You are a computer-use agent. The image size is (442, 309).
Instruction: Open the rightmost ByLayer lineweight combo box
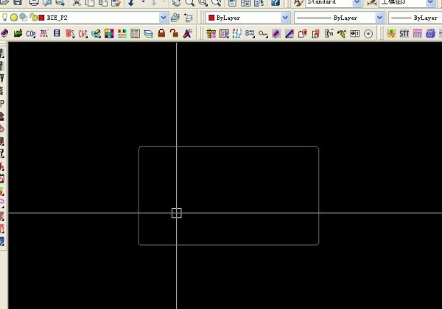click(x=415, y=18)
